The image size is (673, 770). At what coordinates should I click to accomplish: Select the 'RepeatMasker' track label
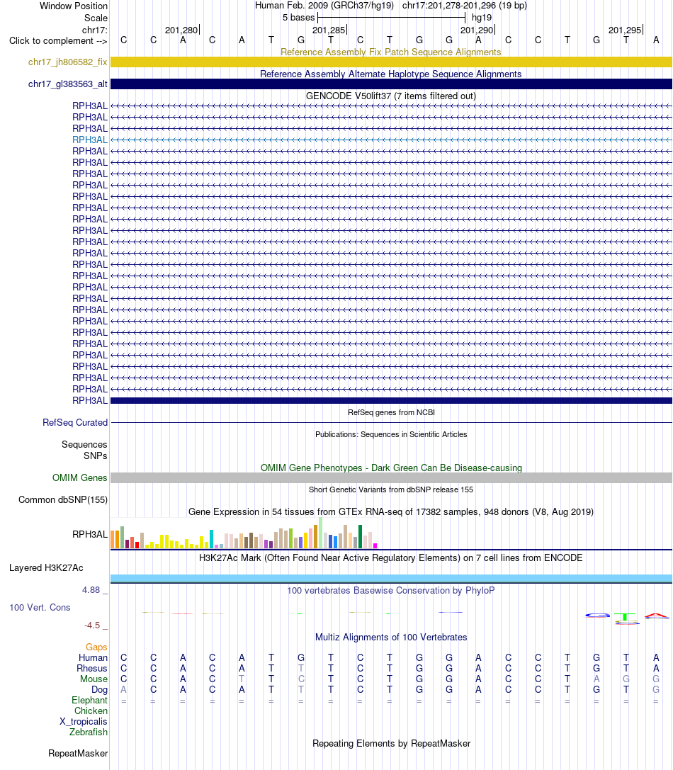tap(78, 753)
